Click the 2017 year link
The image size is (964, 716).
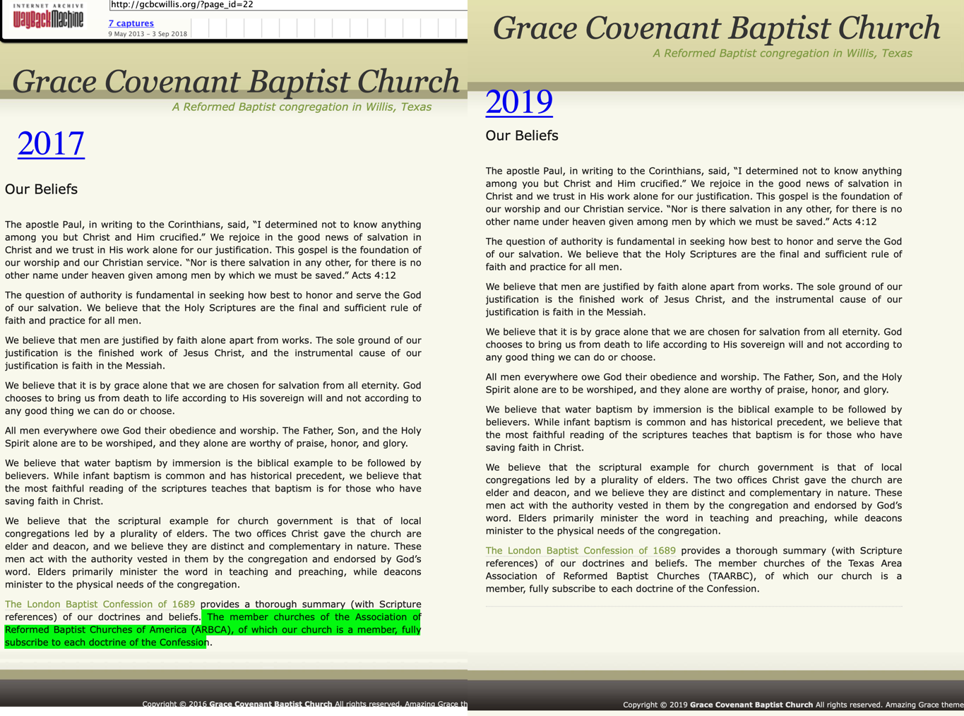coord(51,143)
